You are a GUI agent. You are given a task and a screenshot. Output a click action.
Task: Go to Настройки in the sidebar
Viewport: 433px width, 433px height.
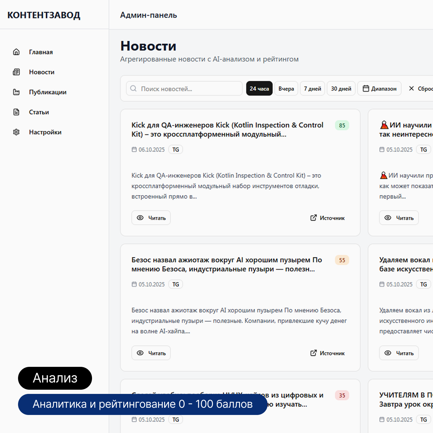point(45,132)
